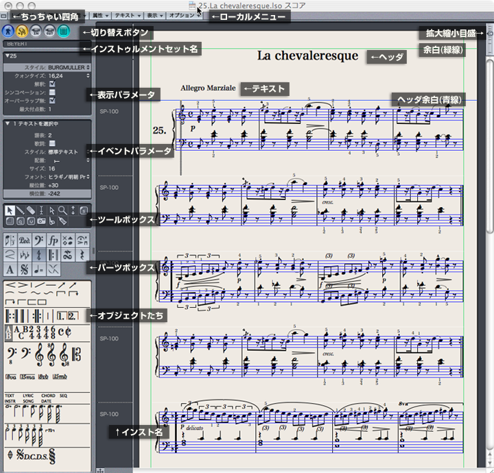Toggle the teal page view button

click(x=63, y=31)
